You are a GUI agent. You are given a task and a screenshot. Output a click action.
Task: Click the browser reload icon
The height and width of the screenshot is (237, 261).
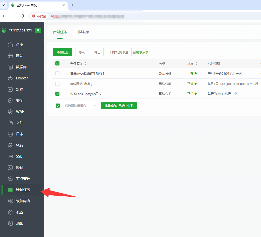pos(22,16)
